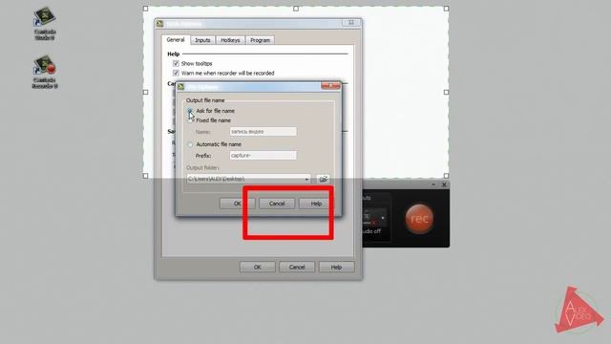This screenshot has height=344, width=611.
Task: Close the Camtasia recorder panel
Action: coord(444,184)
